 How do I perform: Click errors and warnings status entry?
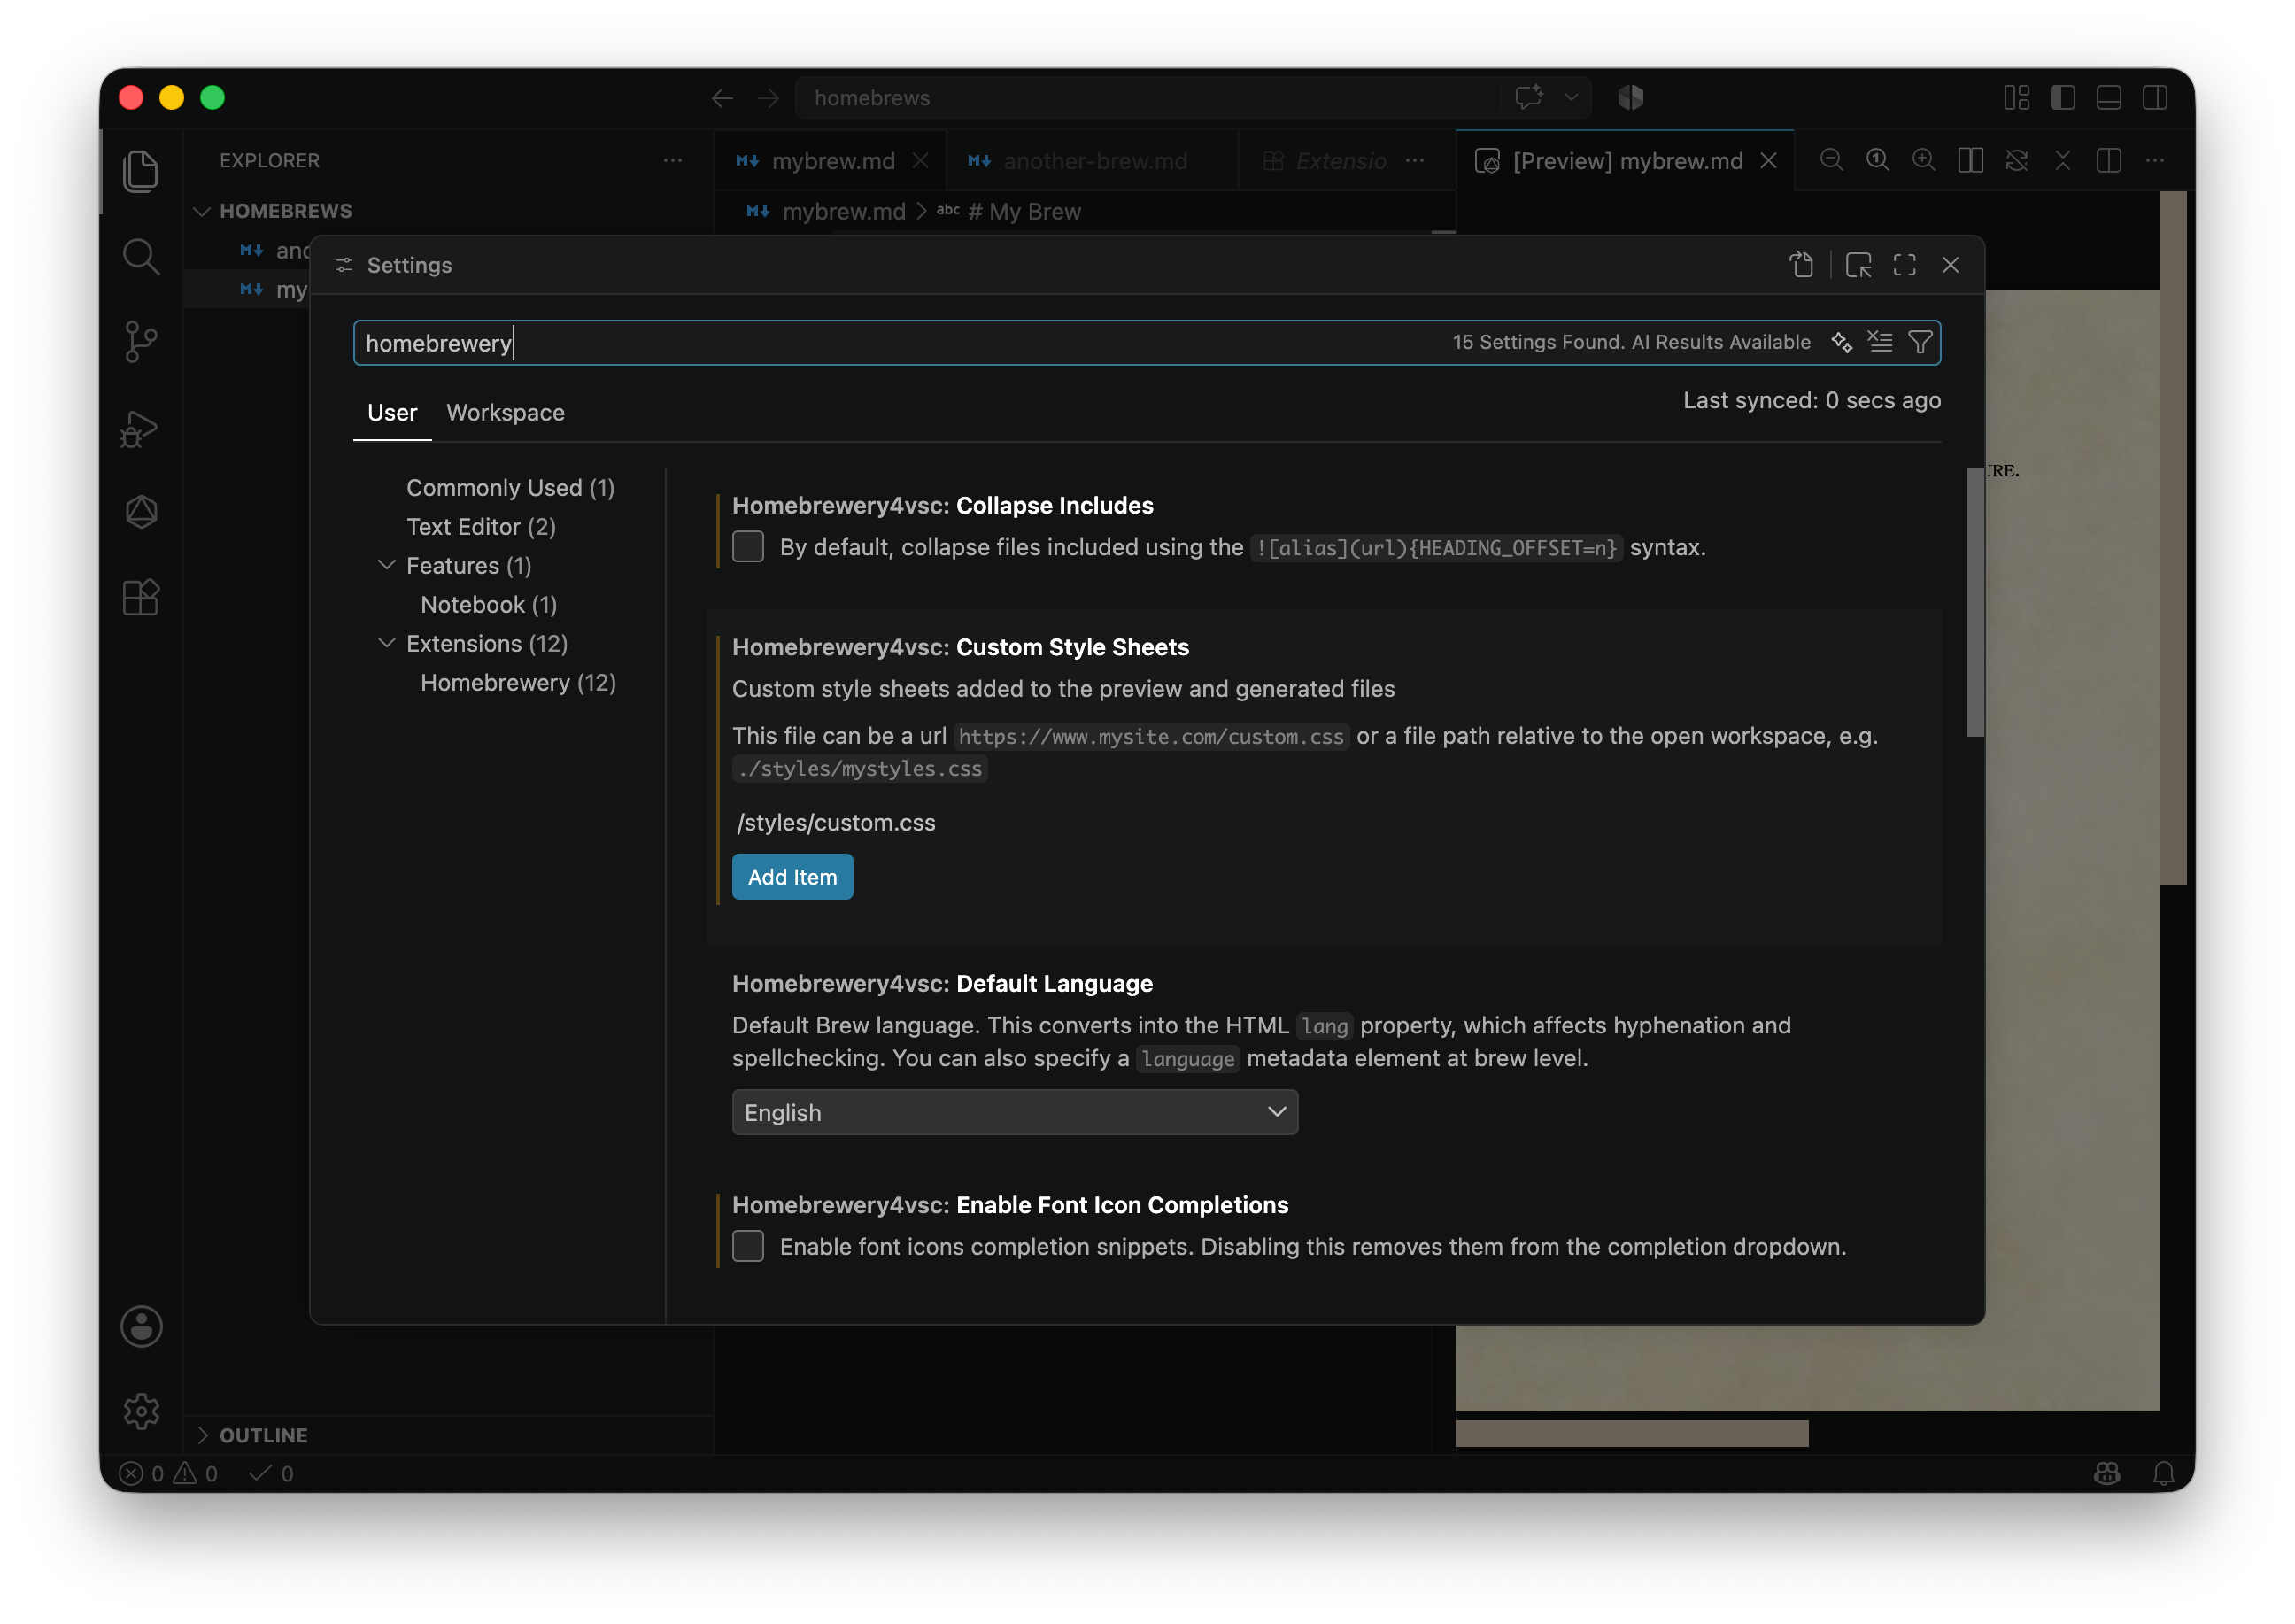168,1473
